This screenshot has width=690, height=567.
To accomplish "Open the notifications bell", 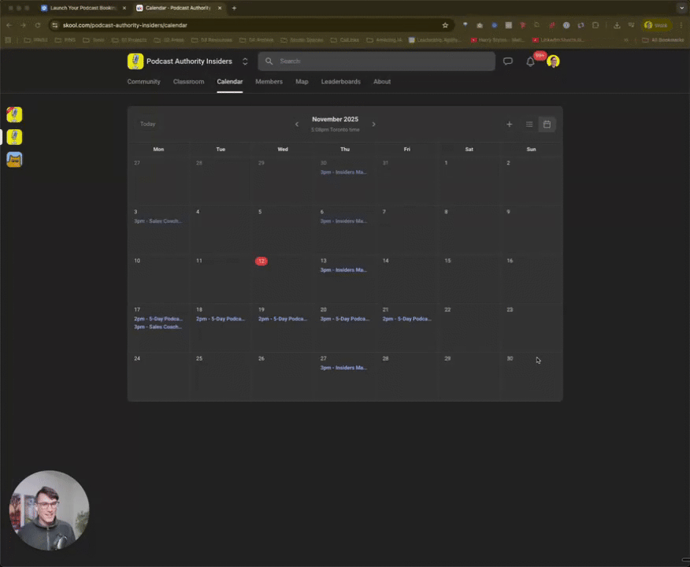I will click(530, 61).
